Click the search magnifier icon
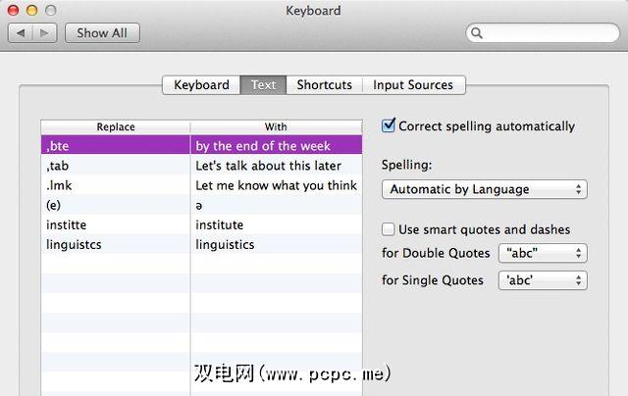The height and width of the screenshot is (396, 628). coord(478,33)
